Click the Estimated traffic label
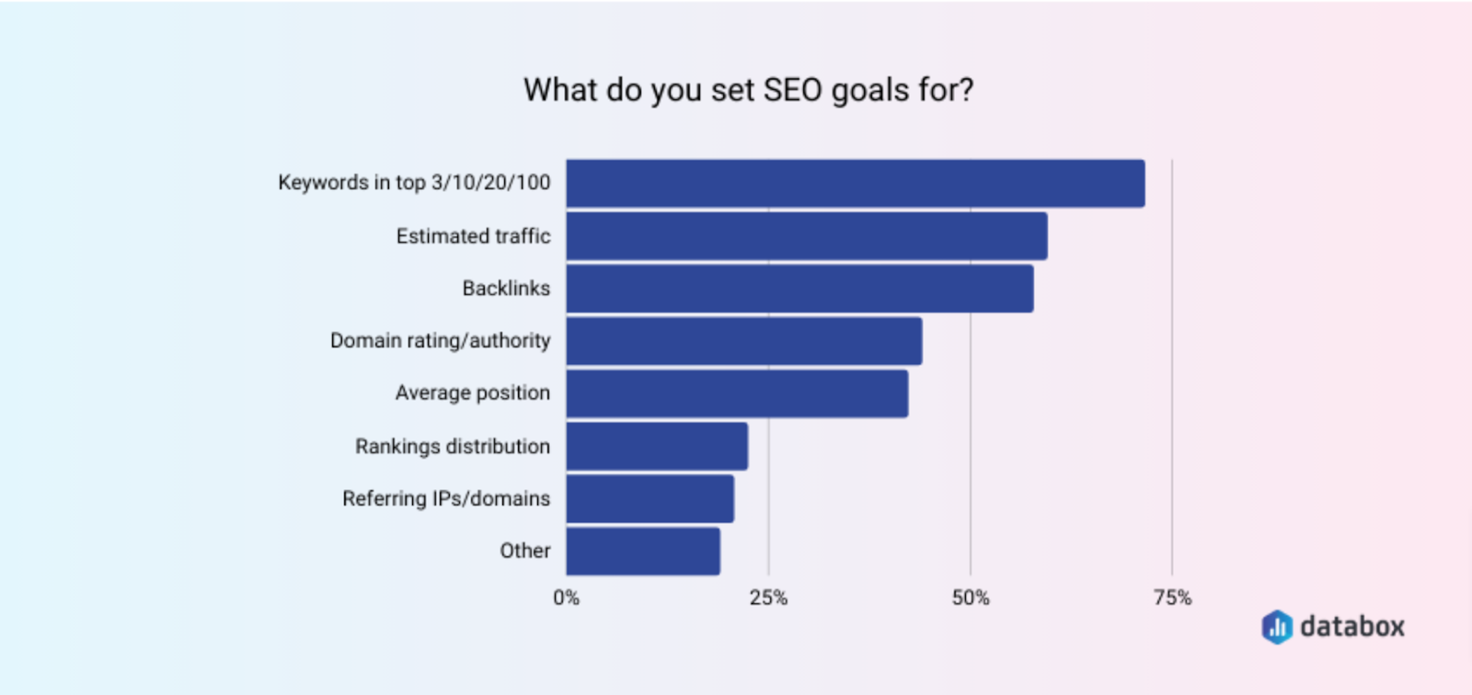This screenshot has width=1472, height=695. click(x=473, y=236)
